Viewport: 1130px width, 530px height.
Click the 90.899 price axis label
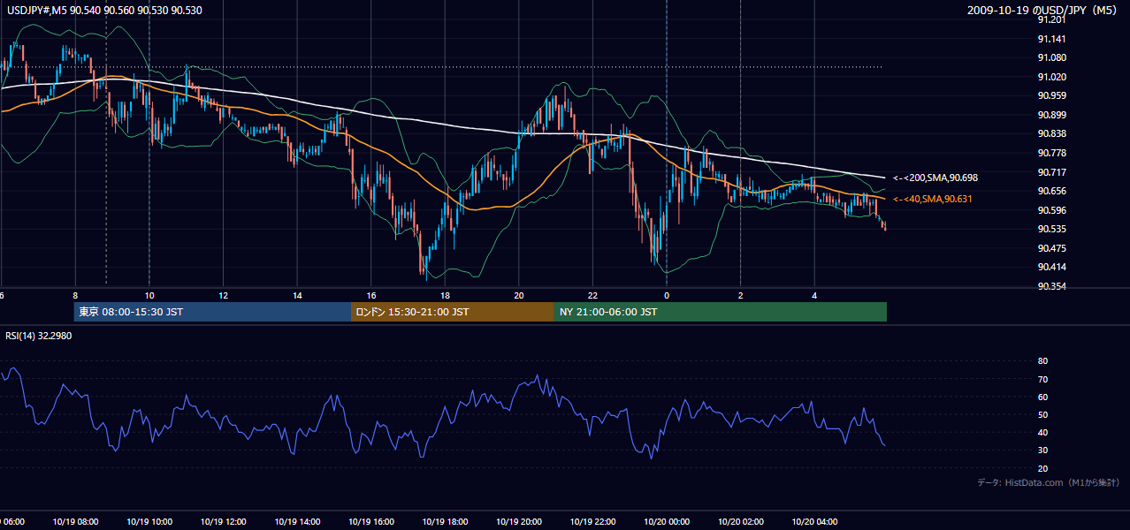tap(1051, 115)
